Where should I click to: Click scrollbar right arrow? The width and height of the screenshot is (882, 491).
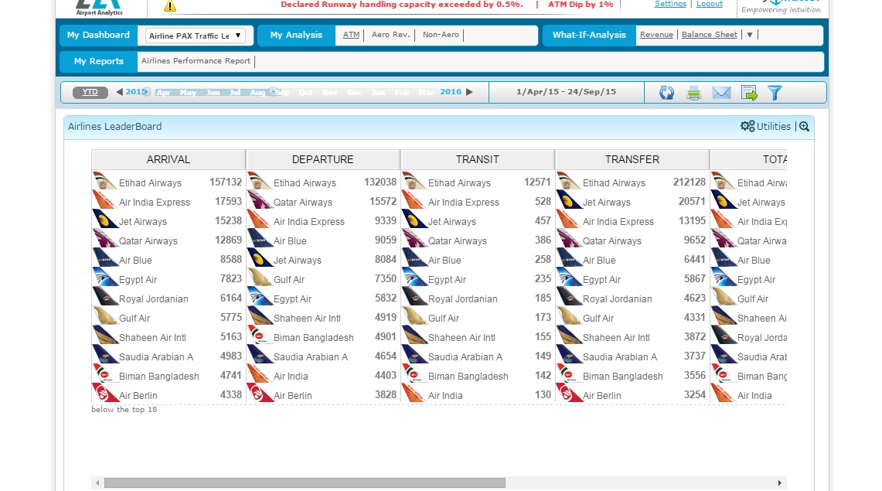point(780,482)
